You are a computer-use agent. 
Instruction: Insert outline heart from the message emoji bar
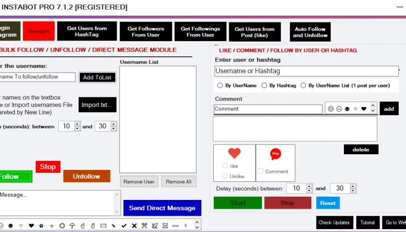(x=21, y=226)
